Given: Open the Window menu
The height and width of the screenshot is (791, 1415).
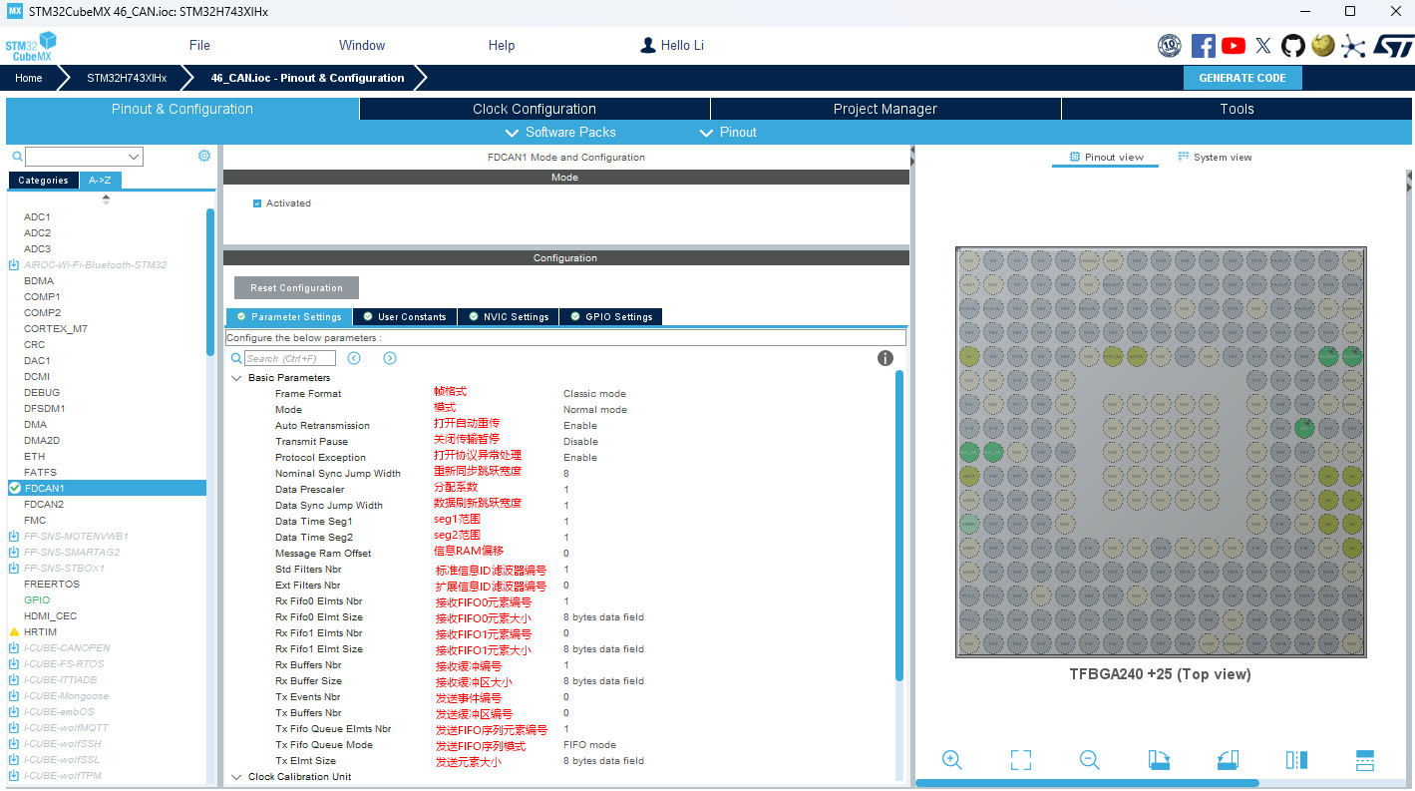Looking at the screenshot, I should point(362,45).
